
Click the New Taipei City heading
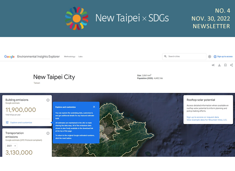point(54,77)
